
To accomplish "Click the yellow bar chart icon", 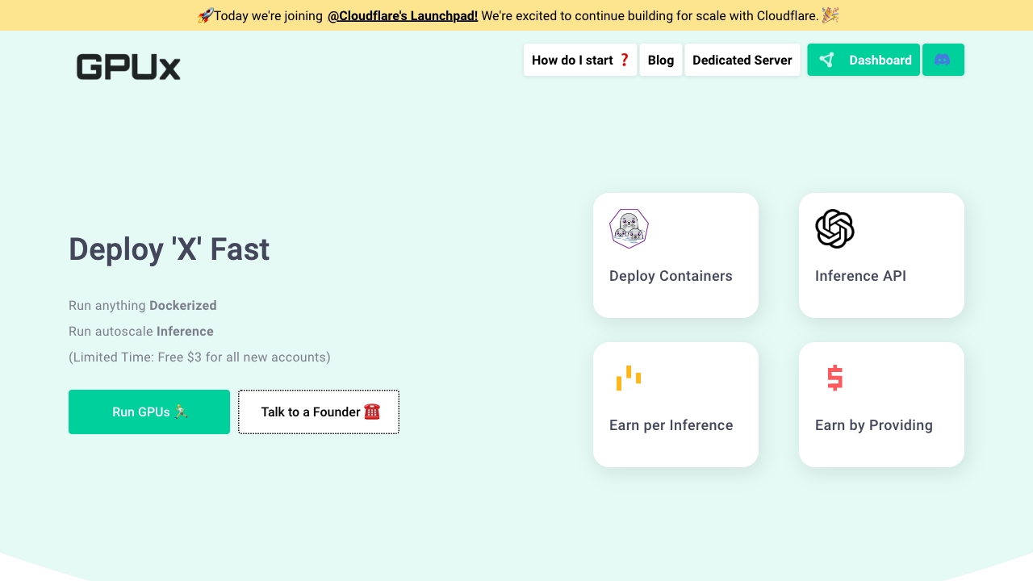I will tap(629, 378).
